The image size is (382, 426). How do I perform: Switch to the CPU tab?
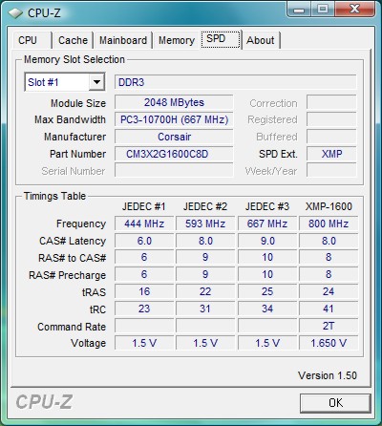click(x=32, y=40)
